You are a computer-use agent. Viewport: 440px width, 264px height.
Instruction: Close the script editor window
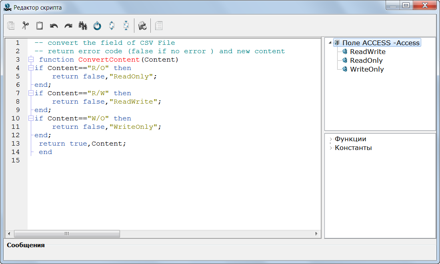(425, 5)
